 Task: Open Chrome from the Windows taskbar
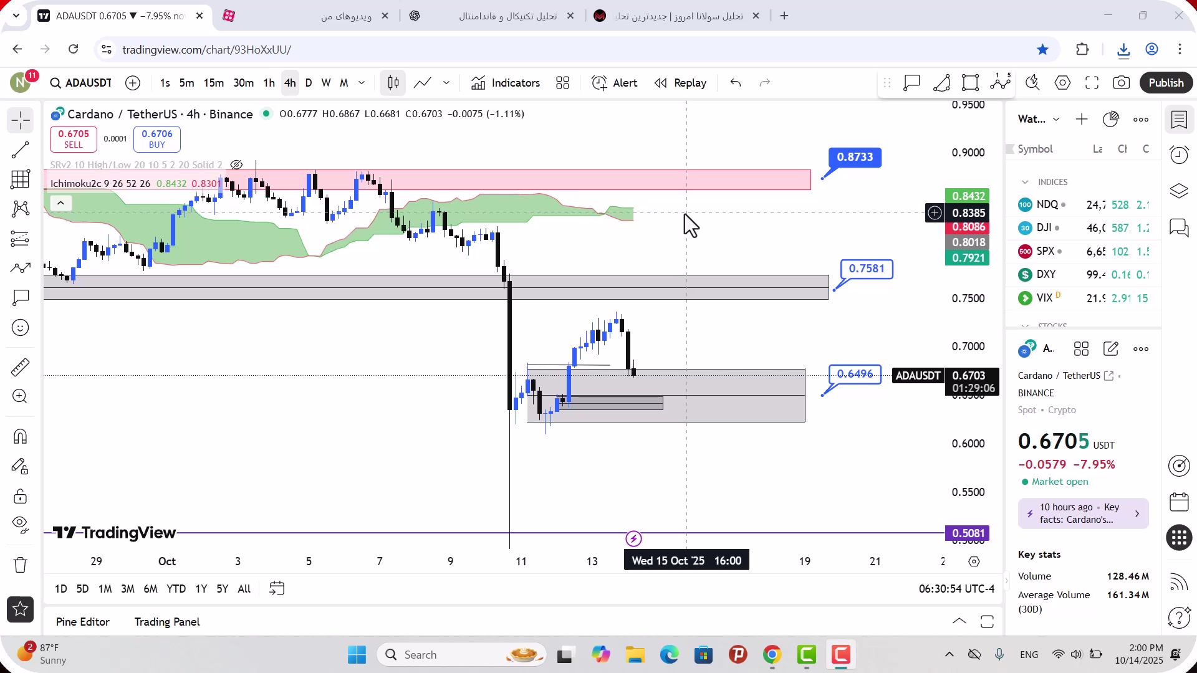pyautogui.click(x=772, y=655)
